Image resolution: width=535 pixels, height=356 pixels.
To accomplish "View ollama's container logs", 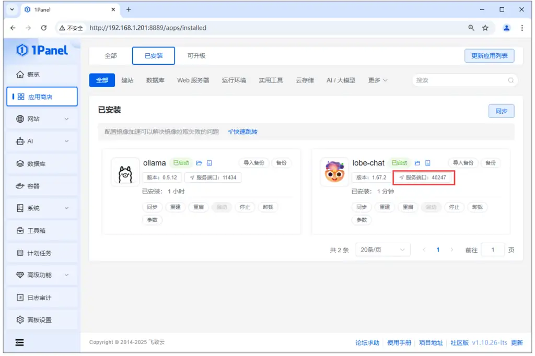I will pos(210,163).
